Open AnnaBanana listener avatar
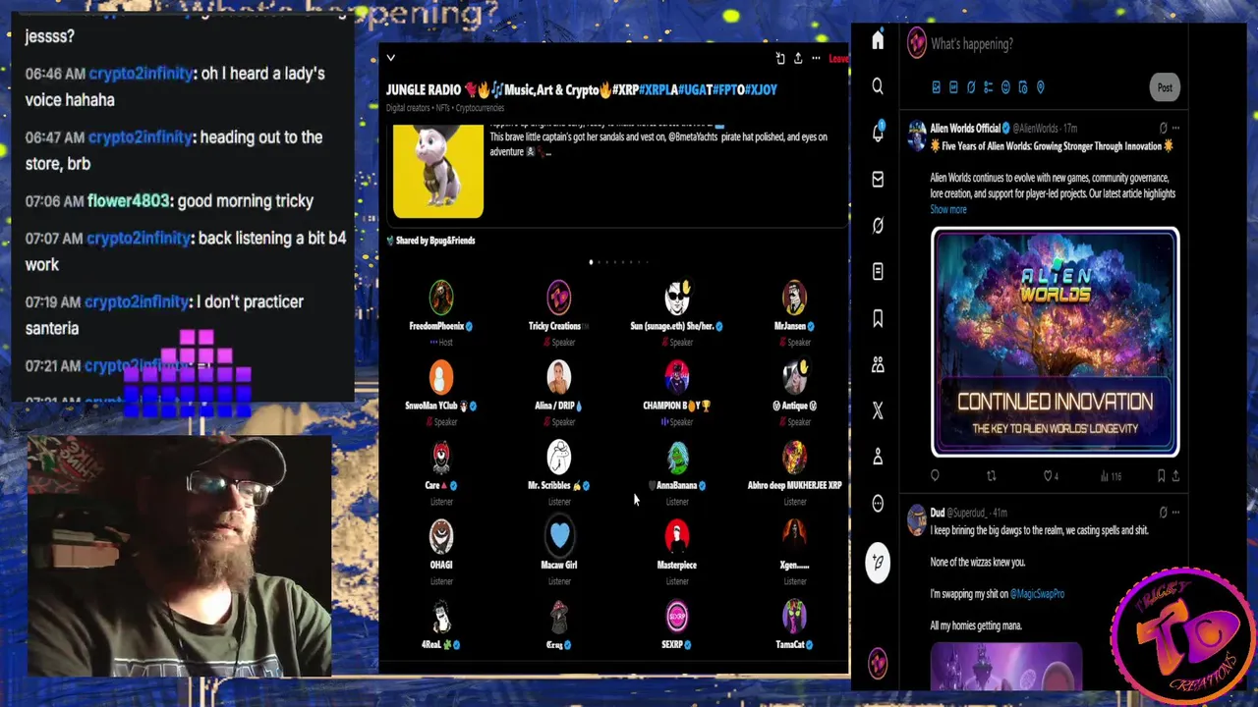1258x707 pixels. tap(677, 457)
